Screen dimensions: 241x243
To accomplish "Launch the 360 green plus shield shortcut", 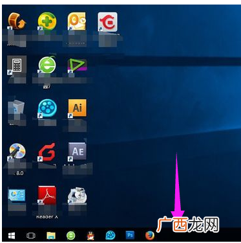I will [x=47, y=22].
